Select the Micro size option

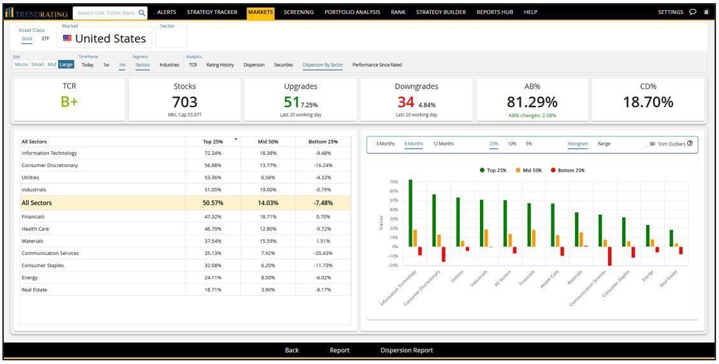point(22,64)
